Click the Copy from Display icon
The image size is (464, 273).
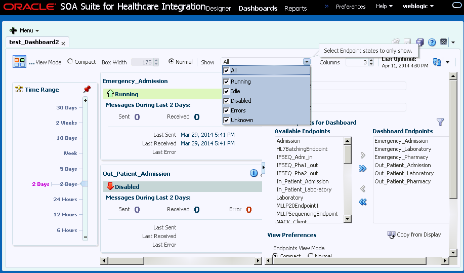(x=391, y=235)
